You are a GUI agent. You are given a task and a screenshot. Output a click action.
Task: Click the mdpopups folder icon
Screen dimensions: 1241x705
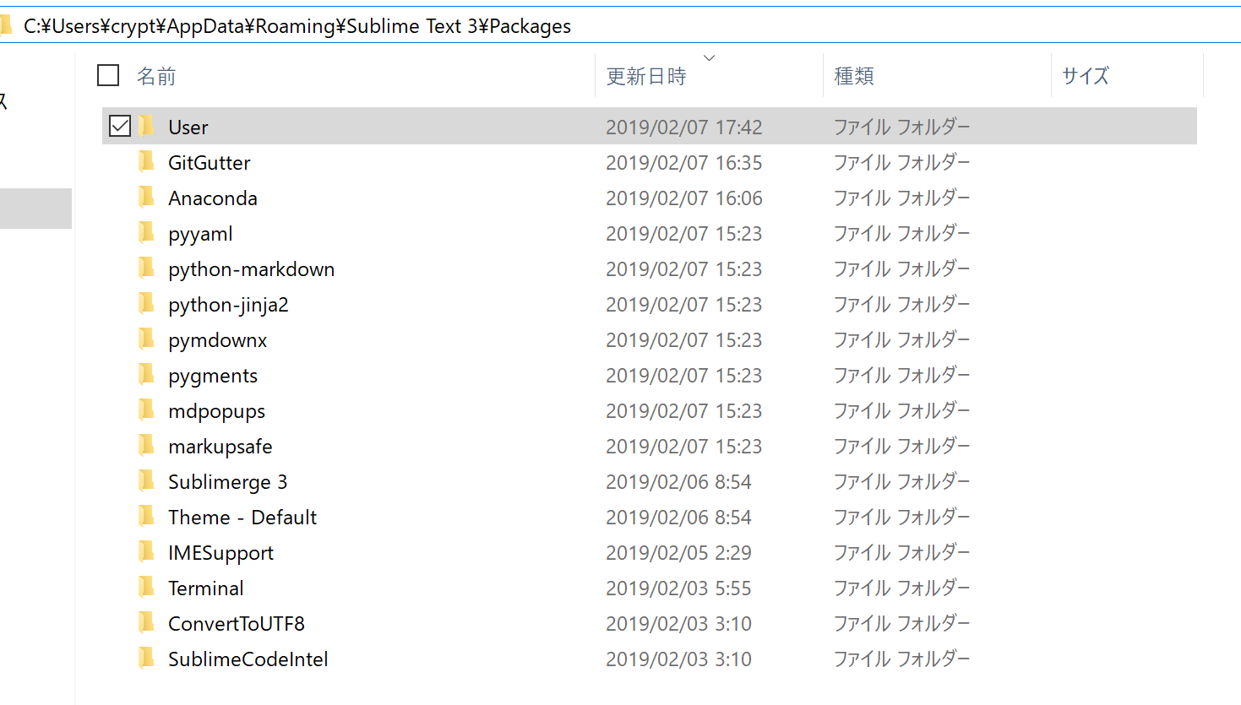[x=147, y=410]
